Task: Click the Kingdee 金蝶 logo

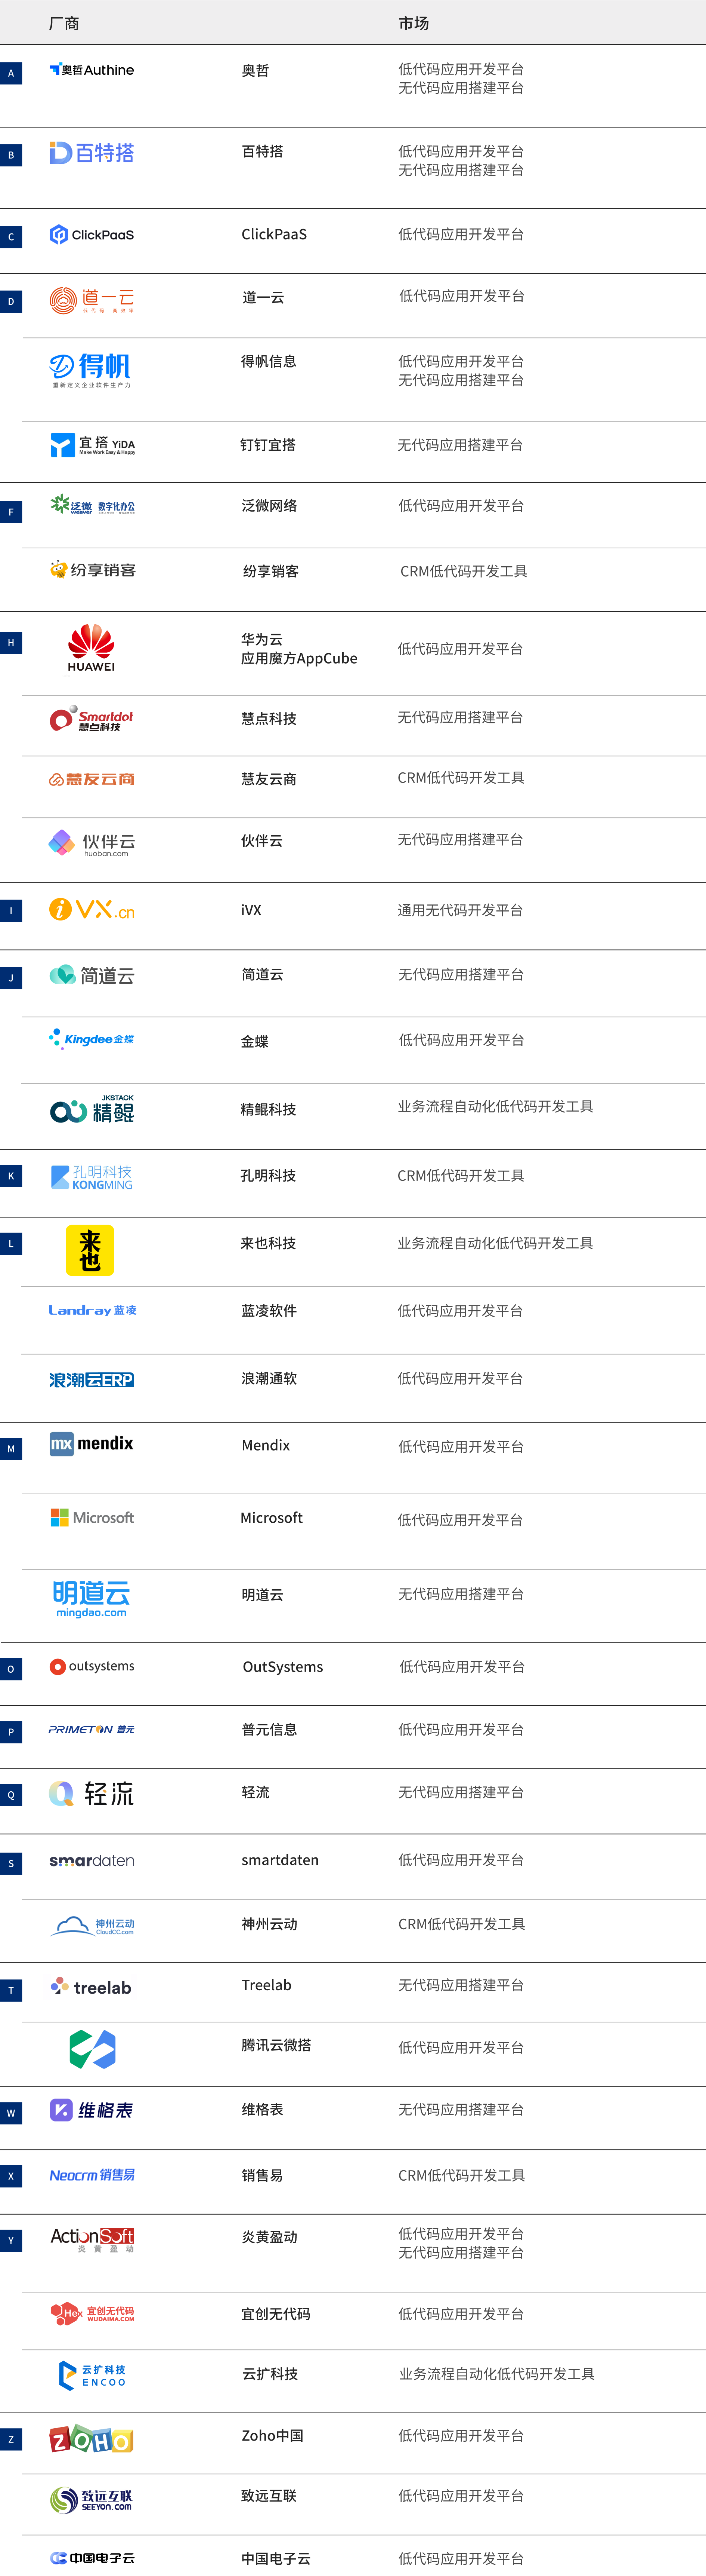Action: pyautogui.click(x=92, y=1040)
